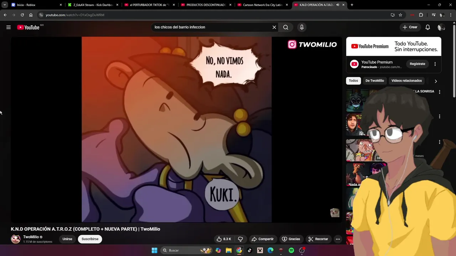Reload the current page
This screenshot has height=256, width=456.
[22, 15]
